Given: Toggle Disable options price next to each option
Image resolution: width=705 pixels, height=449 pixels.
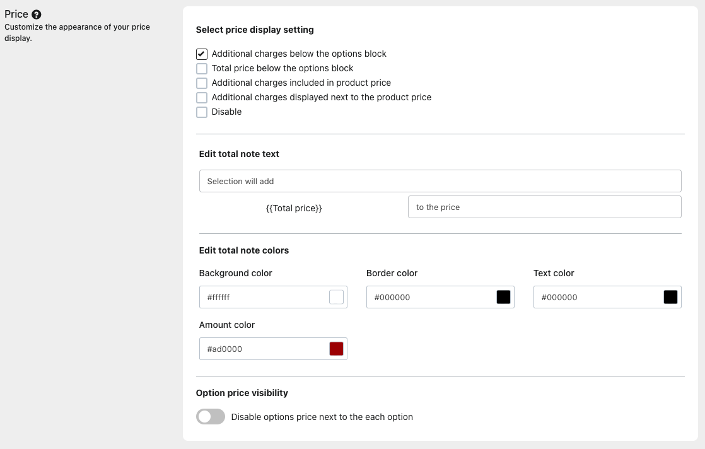Looking at the screenshot, I should 211,417.
